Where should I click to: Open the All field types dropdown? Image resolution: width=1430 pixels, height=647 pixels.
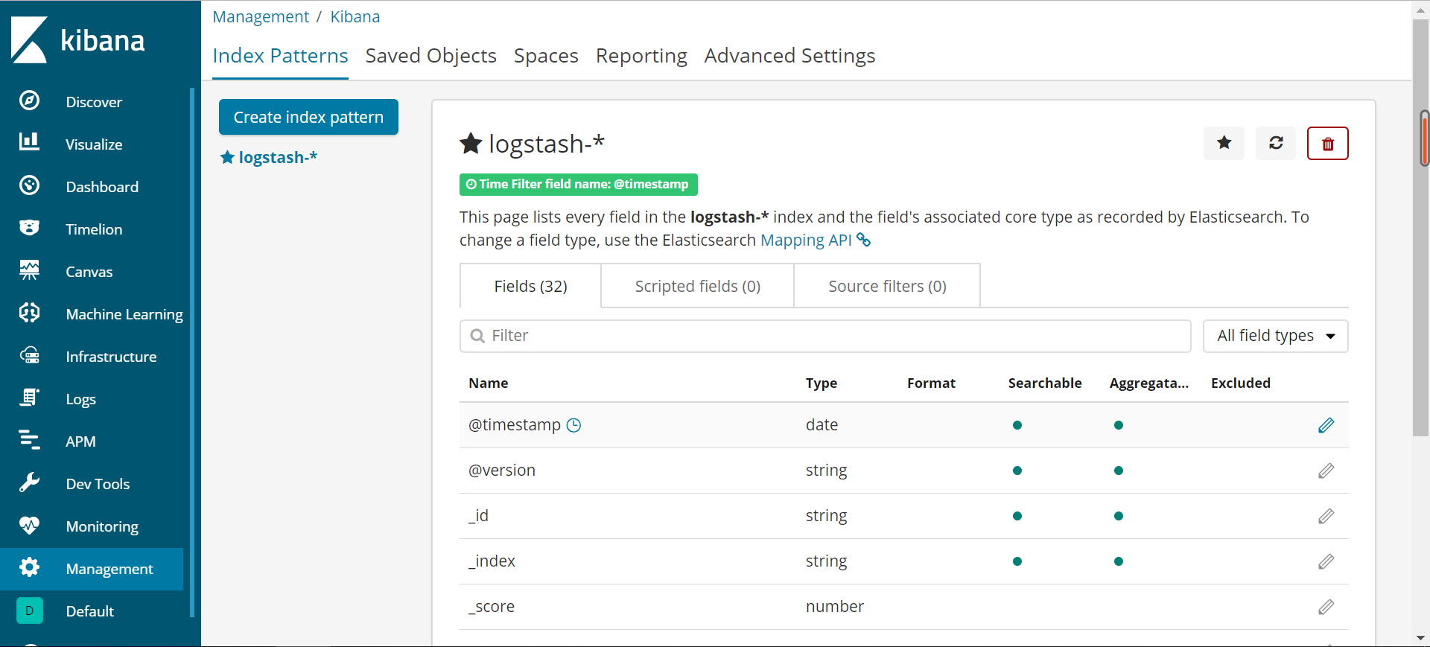click(1275, 336)
